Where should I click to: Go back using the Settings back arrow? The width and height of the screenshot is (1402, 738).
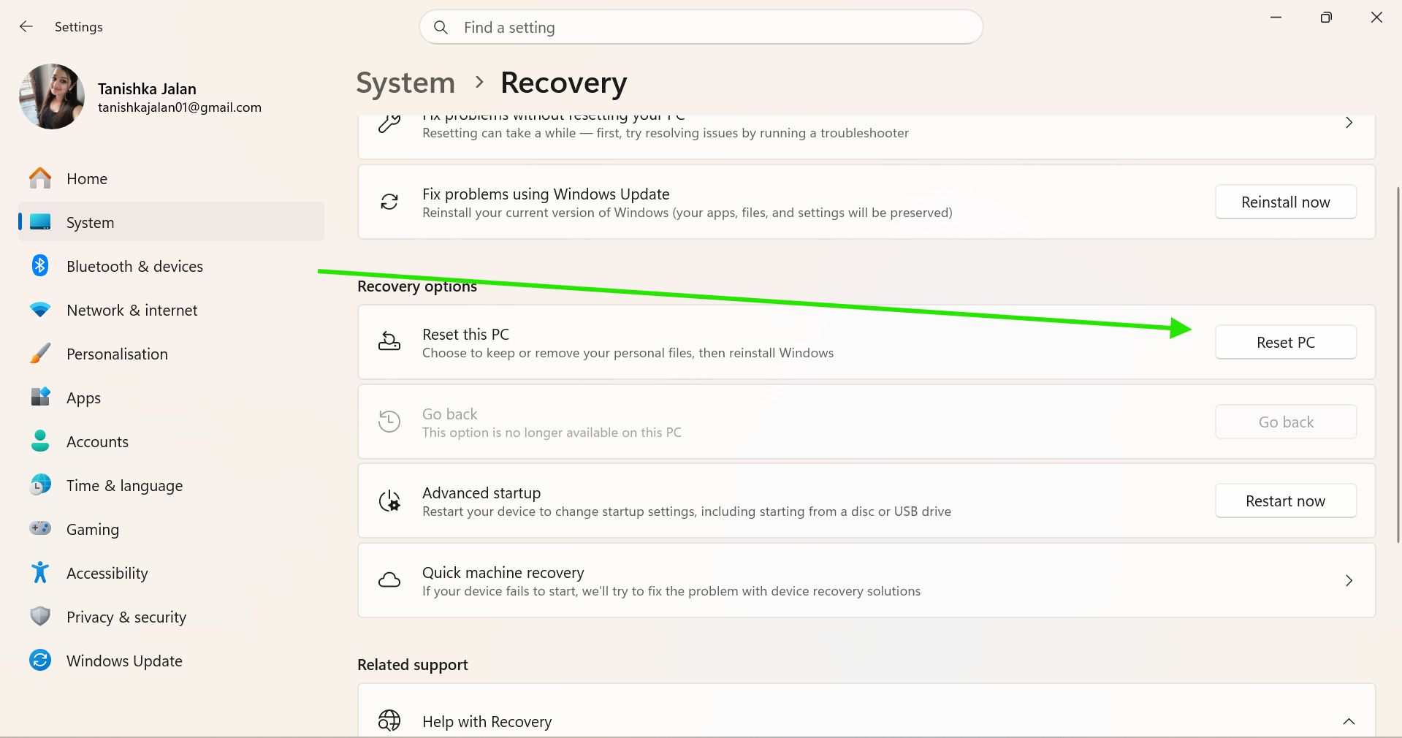pyautogui.click(x=26, y=27)
